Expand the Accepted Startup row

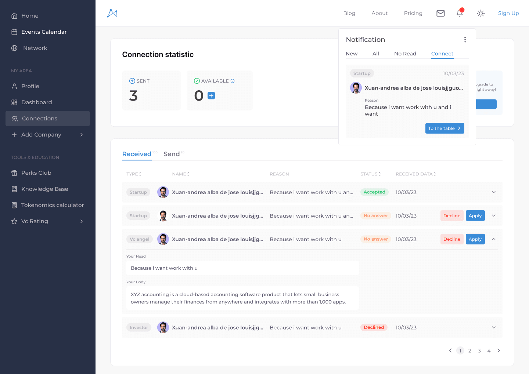[494, 192]
